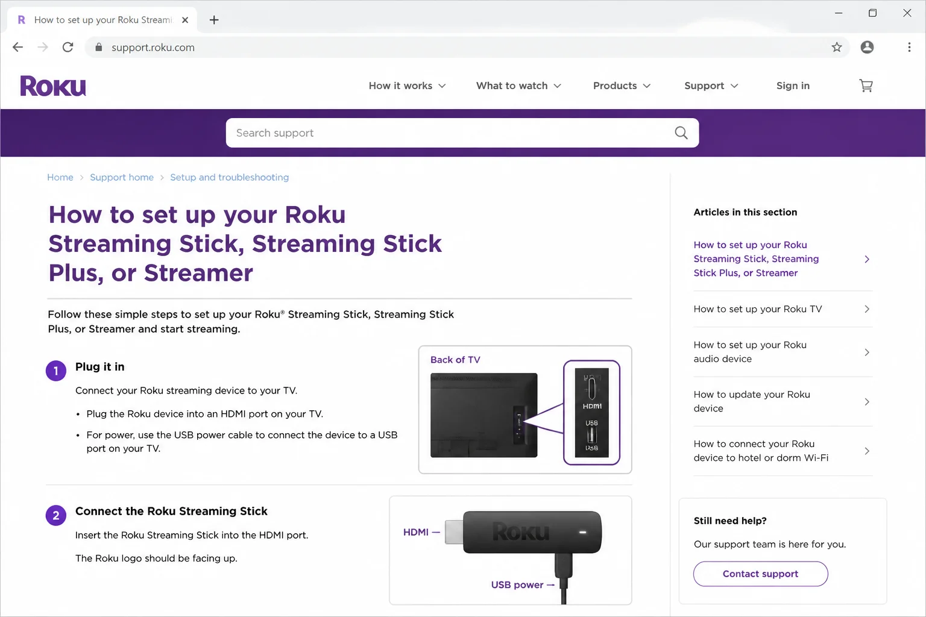Open Support home breadcrumb
926x617 pixels.
[122, 177]
